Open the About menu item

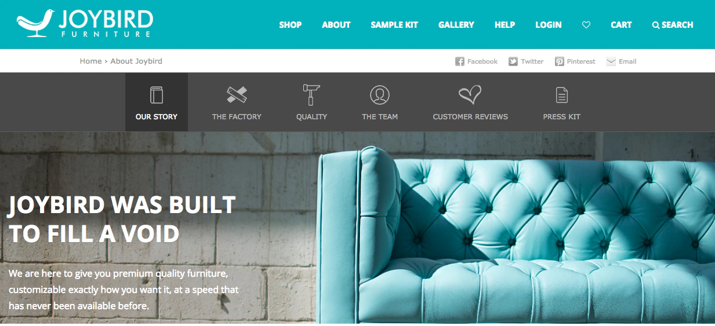[x=336, y=25]
